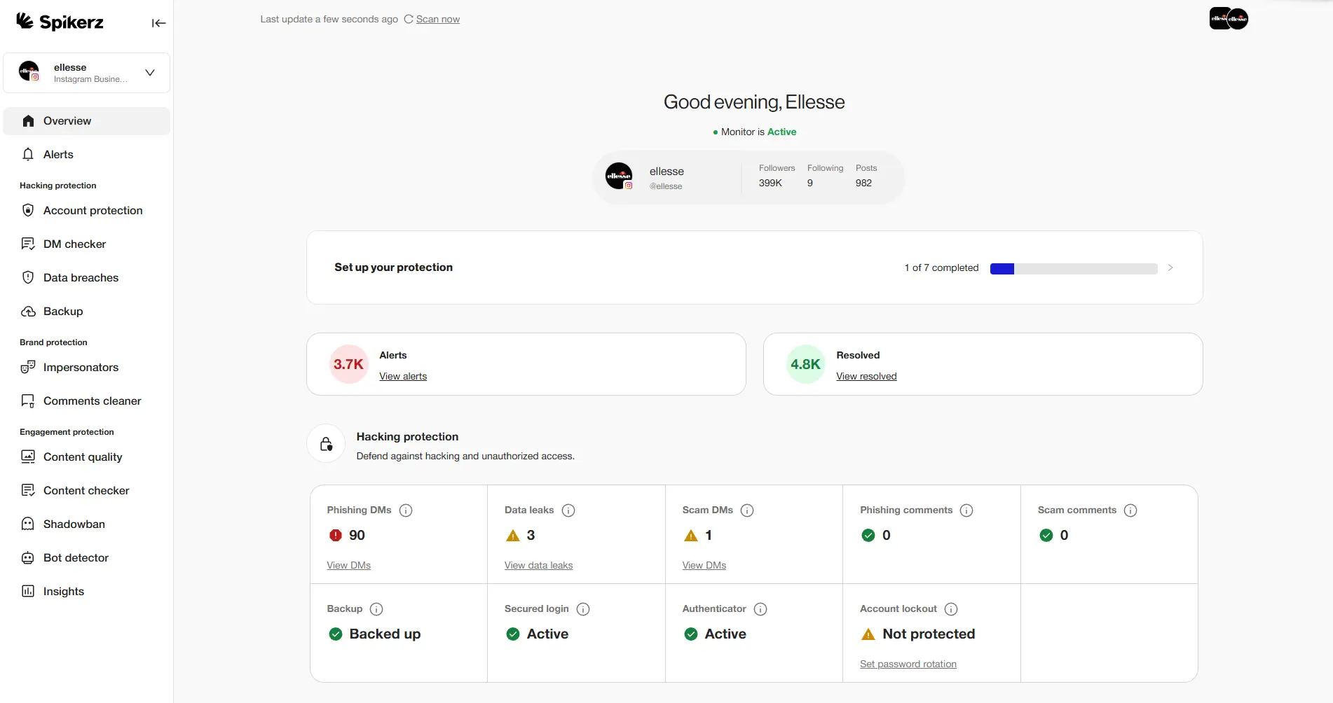
Task: Click the robot icon beside Bot detector
Action: tap(28, 558)
